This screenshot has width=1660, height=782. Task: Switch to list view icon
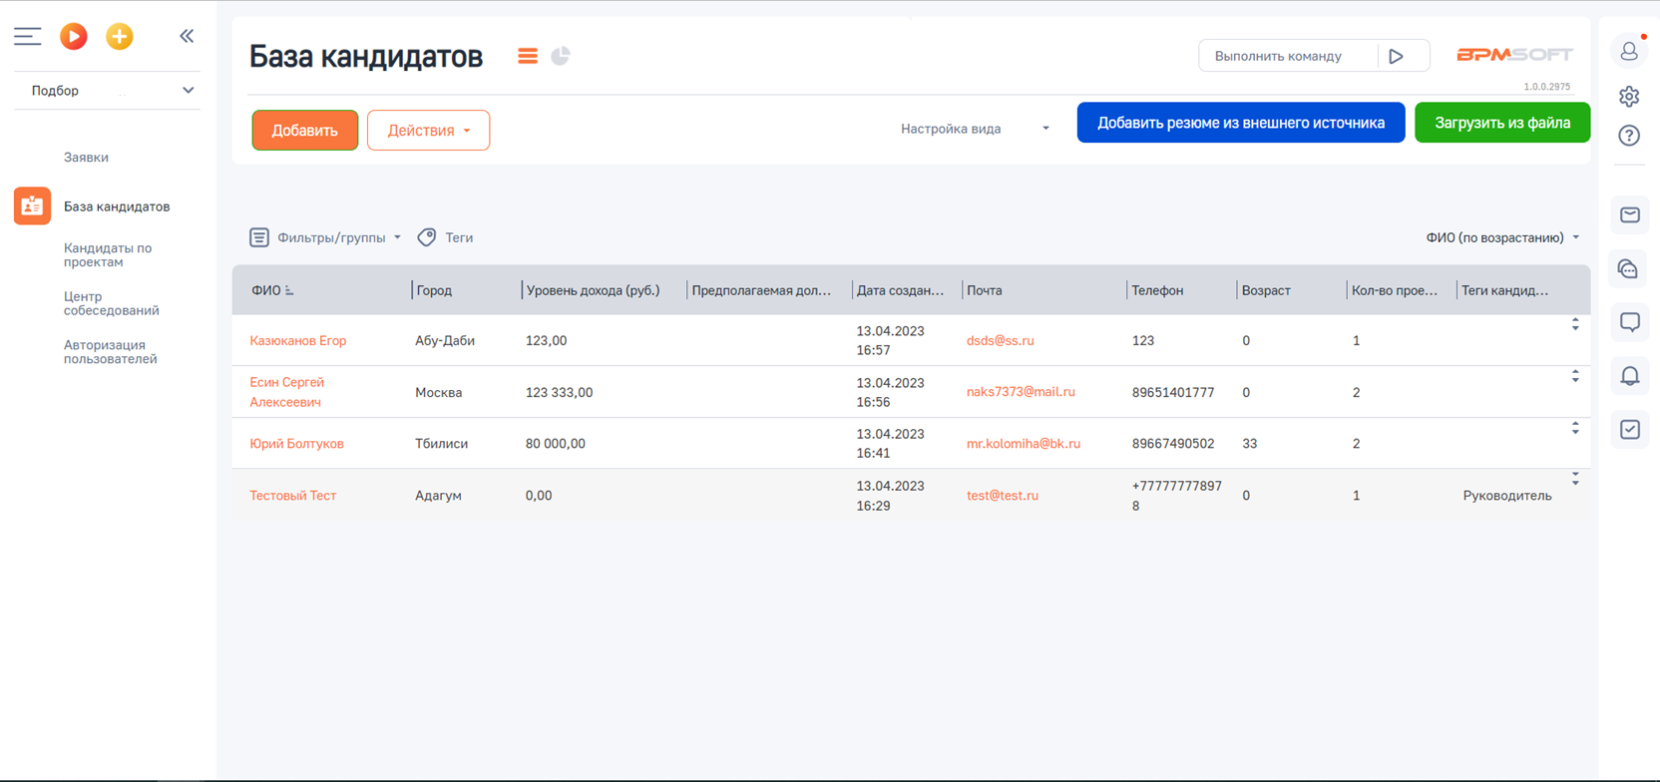coord(528,56)
